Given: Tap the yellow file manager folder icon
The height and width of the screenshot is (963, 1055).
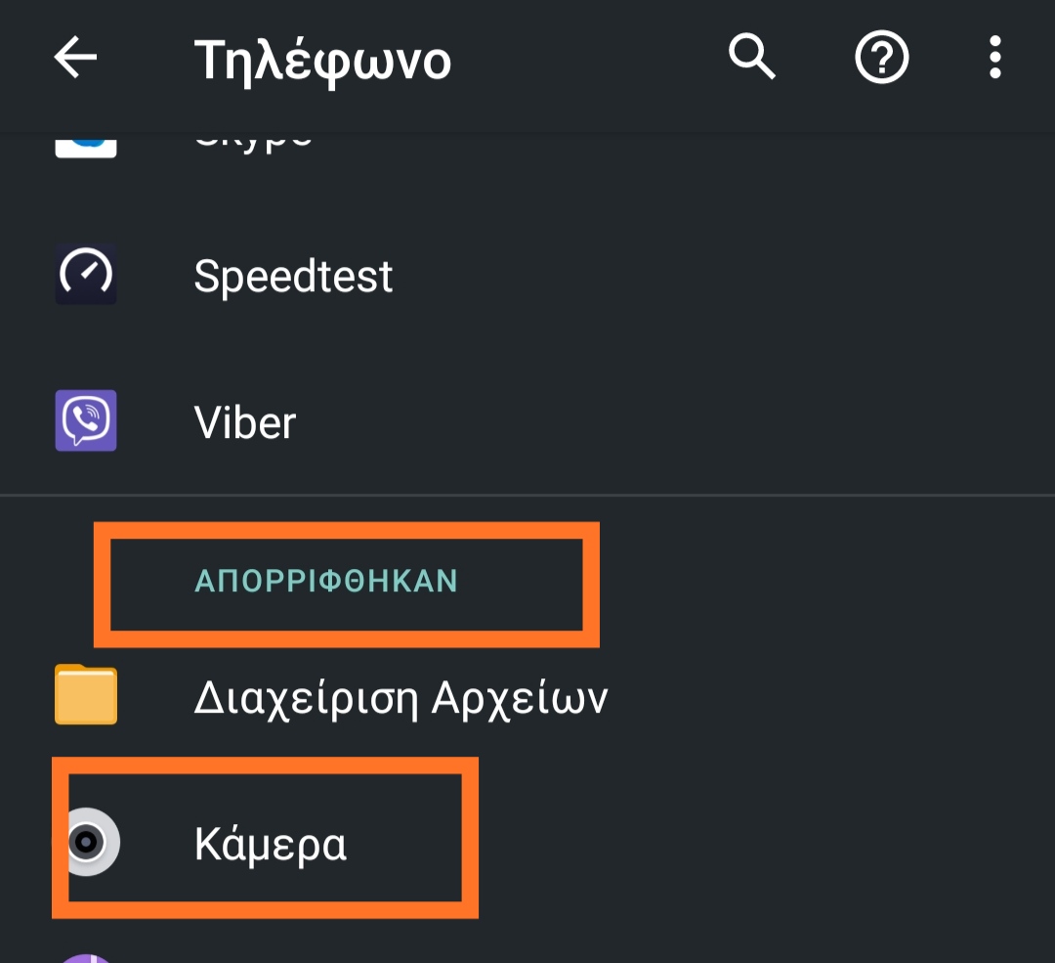Looking at the screenshot, I should pyautogui.click(x=86, y=696).
